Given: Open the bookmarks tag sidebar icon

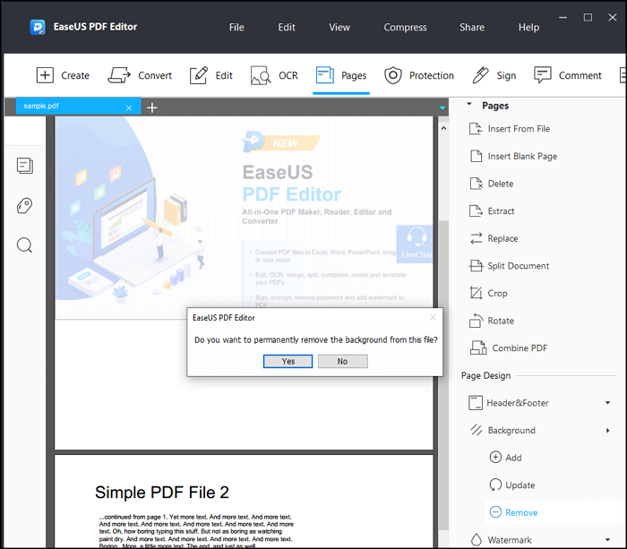Looking at the screenshot, I should (24, 205).
